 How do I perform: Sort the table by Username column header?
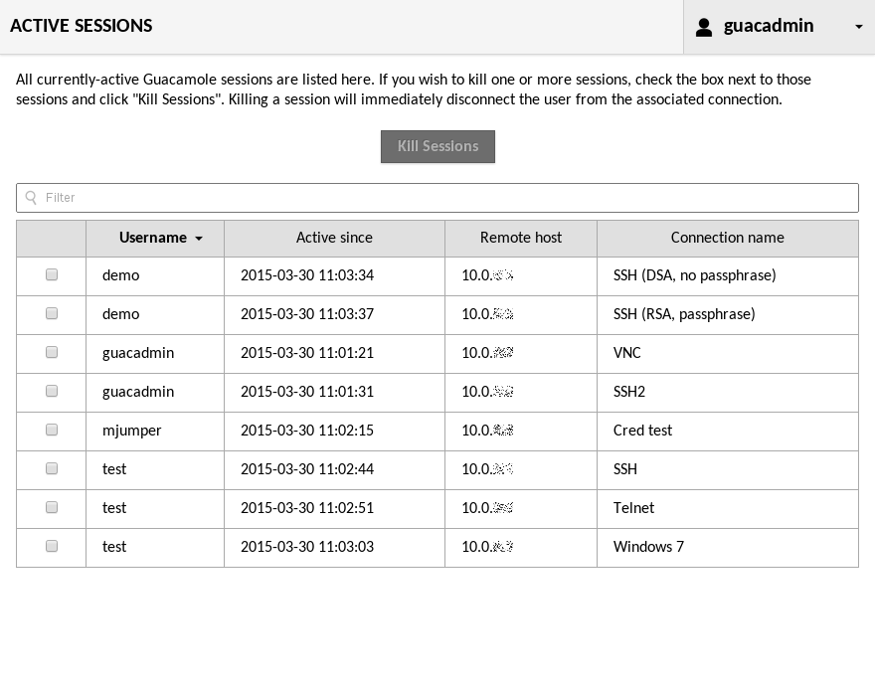click(152, 238)
